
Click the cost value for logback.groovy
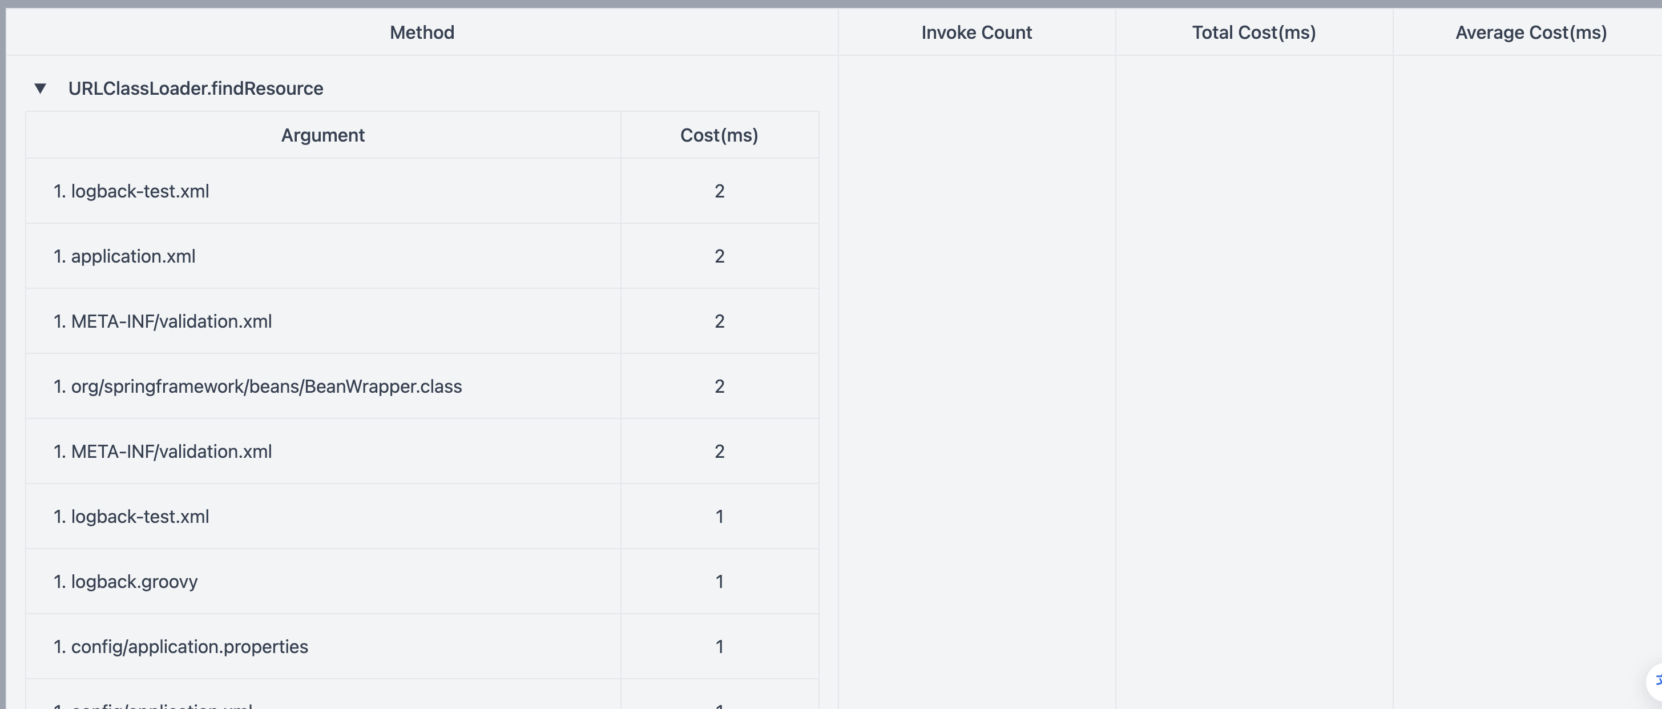click(x=719, y=582)
